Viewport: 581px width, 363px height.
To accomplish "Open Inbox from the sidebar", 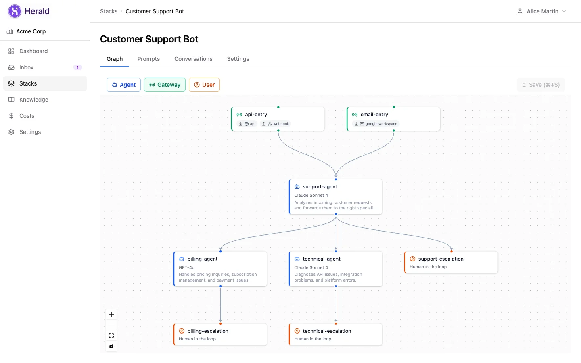I will 26,67.
